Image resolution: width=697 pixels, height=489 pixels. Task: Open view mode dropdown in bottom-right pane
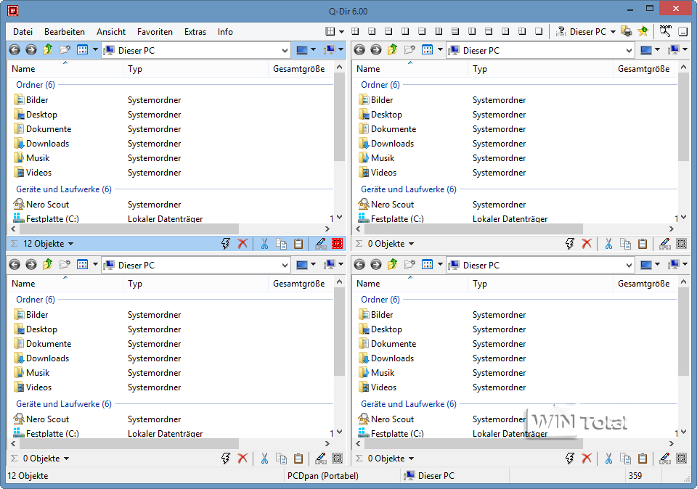[440, 265]
